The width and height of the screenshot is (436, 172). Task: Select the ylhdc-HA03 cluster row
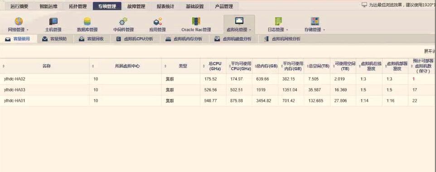(218, 90)
